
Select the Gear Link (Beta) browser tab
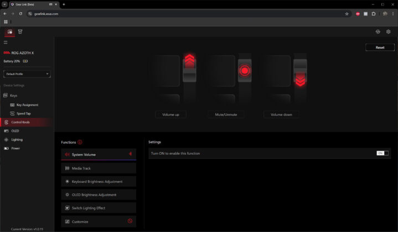(x=34, y=4)
